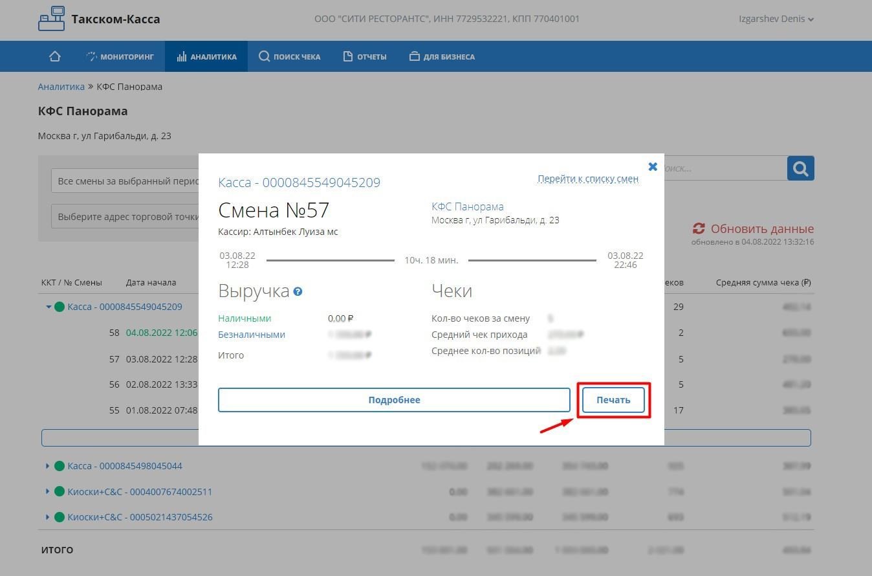Click the blue search magnifier button

pos(800,168)
